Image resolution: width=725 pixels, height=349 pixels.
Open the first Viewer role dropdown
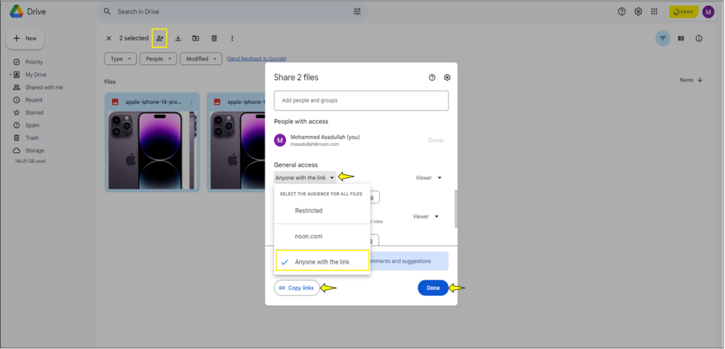(x=428, y=177)
